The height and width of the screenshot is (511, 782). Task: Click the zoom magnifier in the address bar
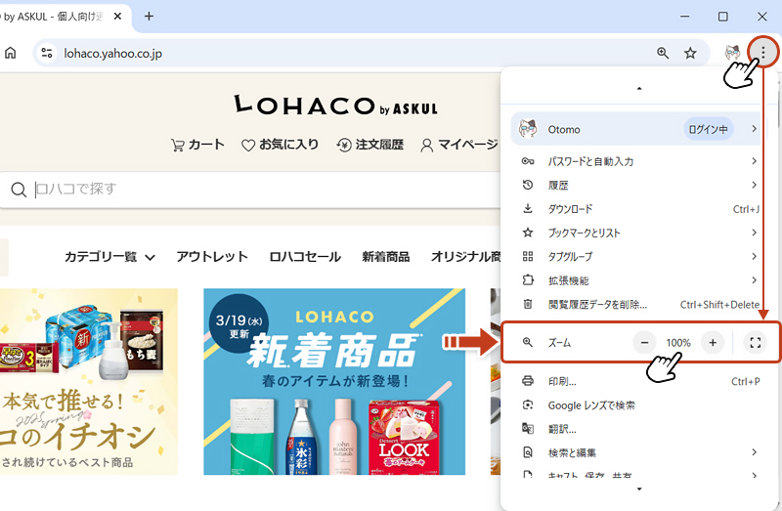coord(663,53)
